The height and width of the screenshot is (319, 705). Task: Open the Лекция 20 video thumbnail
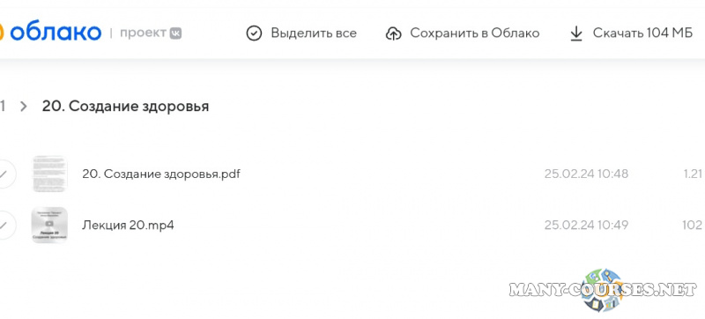(49, 225)
